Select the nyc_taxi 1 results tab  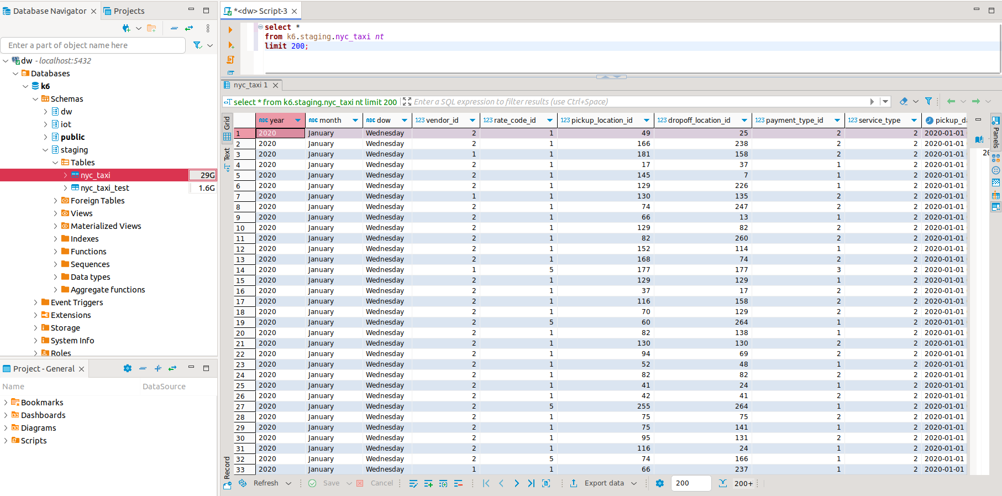(x=250, y=85)
